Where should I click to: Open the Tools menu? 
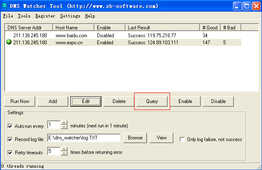24,16
